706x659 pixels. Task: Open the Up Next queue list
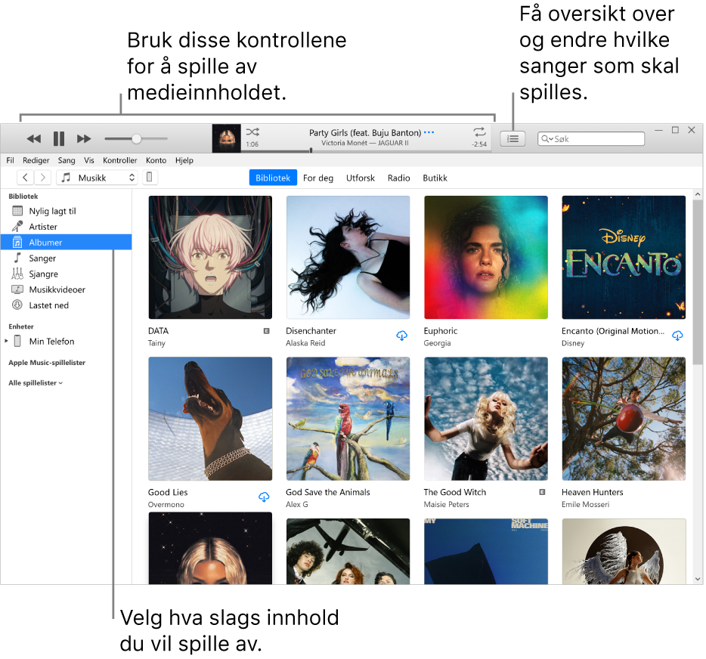coord(512,138)
